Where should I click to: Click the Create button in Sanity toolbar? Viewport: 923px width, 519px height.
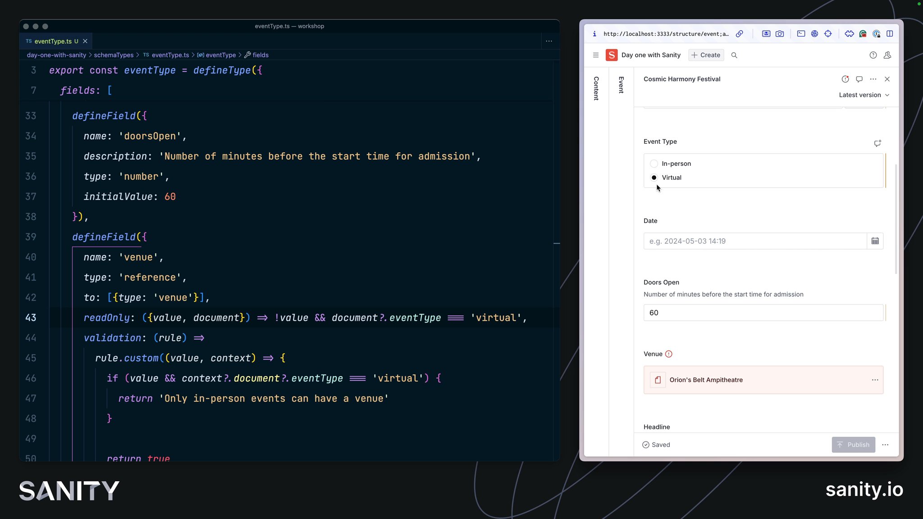pos(706,55)
